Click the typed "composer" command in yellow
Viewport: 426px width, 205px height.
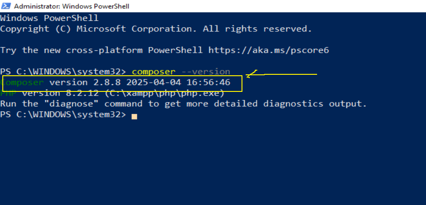(153, 72)
